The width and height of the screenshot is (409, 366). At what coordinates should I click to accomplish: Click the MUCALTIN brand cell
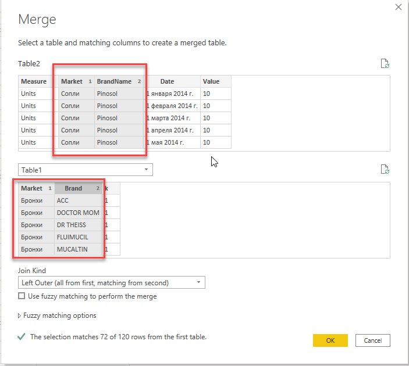pyautogui.click(x=79, y=249)
